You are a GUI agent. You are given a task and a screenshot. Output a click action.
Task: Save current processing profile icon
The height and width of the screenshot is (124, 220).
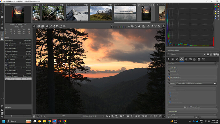coord(211,54)
